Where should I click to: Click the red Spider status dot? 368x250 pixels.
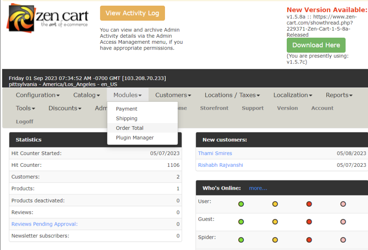tap(309, 240)
